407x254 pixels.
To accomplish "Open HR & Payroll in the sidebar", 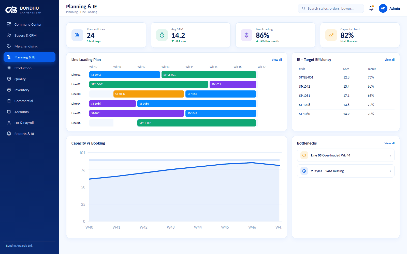I will pos(30,123).
